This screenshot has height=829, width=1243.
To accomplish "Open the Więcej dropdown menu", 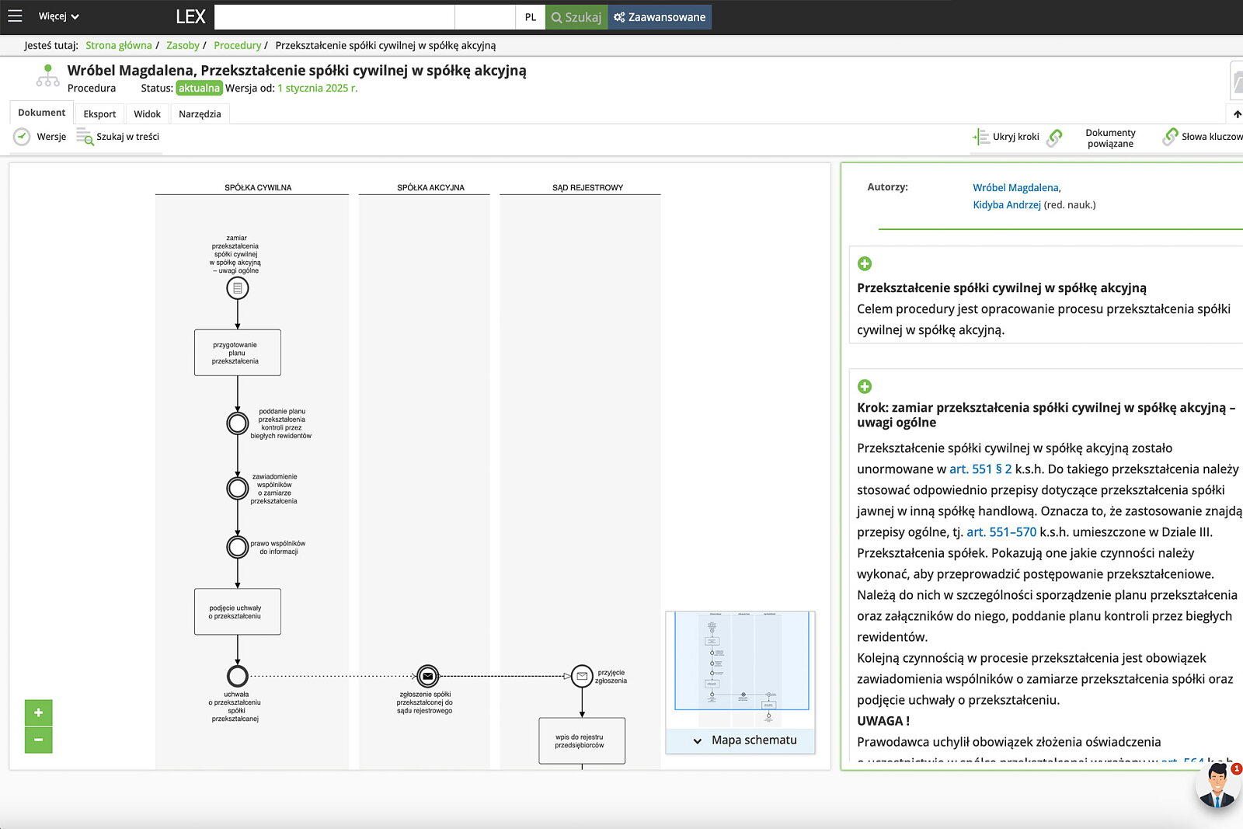I will point(59,16).
